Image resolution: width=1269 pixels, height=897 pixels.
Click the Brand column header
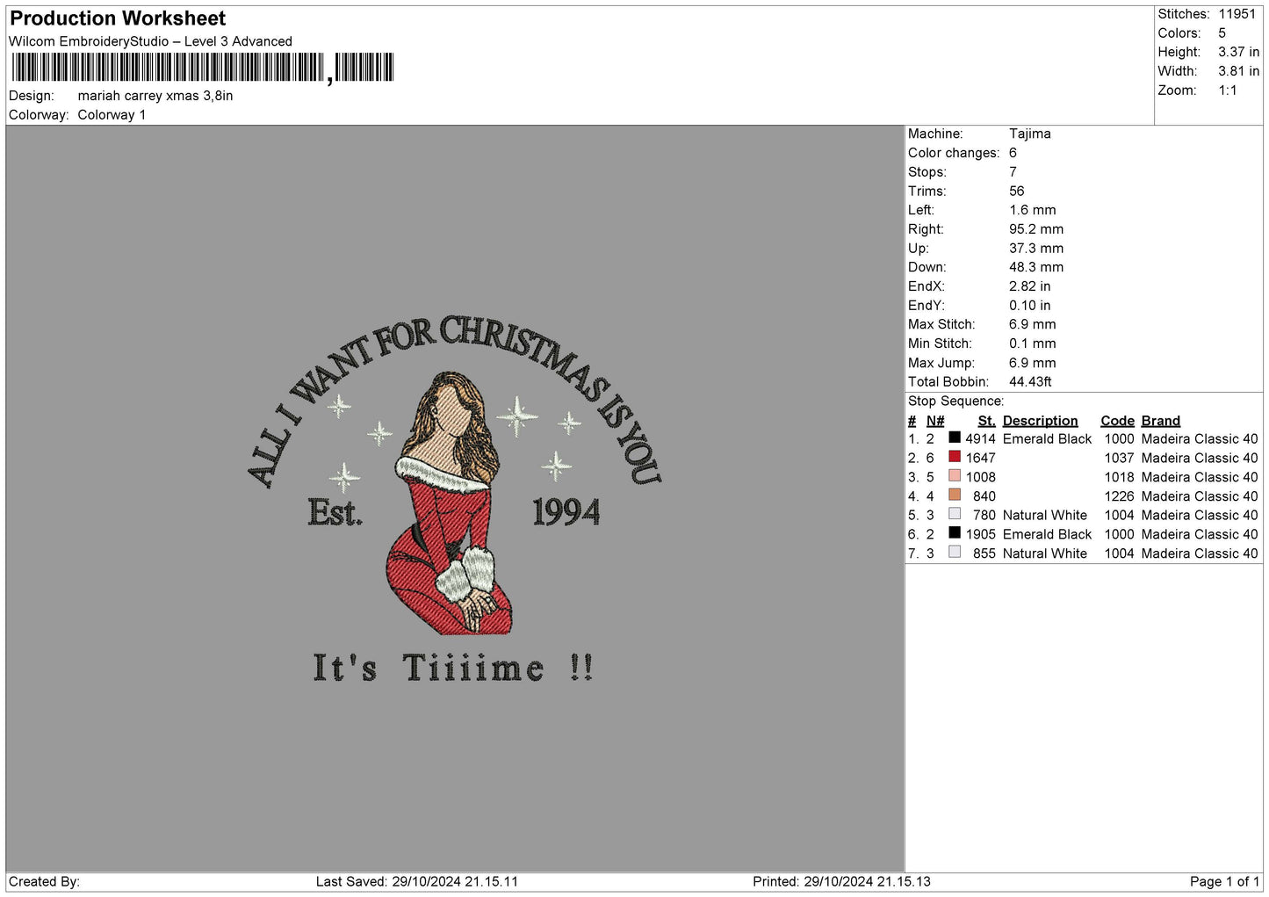[1161, 421]
